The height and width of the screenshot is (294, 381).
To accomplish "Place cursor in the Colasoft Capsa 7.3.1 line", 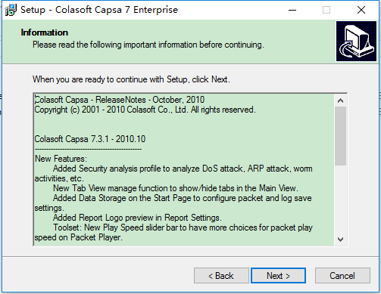I will point(90,139).
